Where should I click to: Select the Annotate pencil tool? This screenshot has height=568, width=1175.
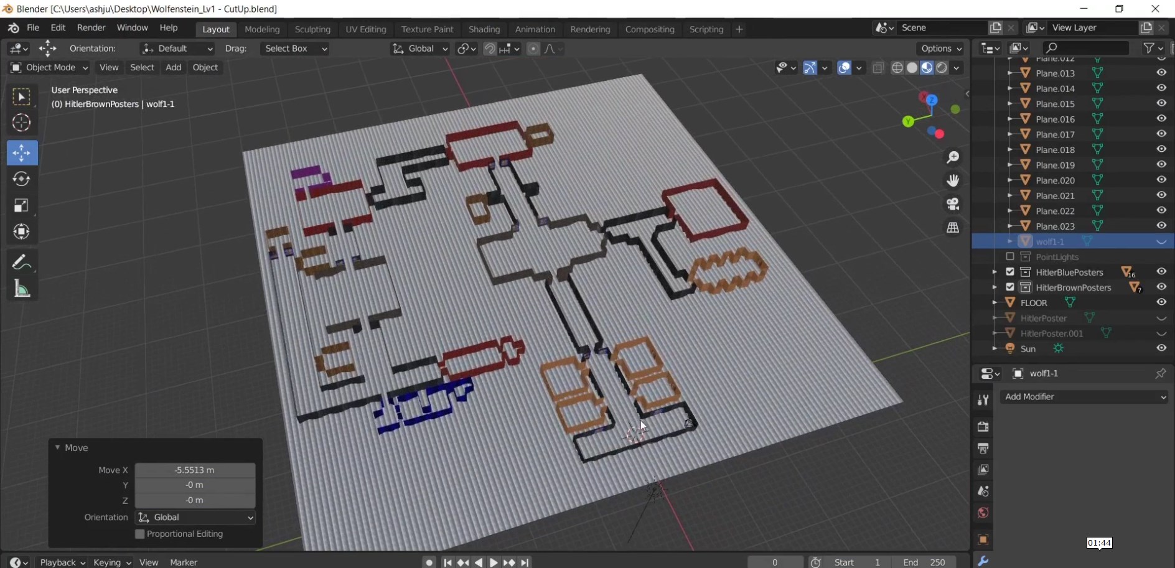click(22, 263)
